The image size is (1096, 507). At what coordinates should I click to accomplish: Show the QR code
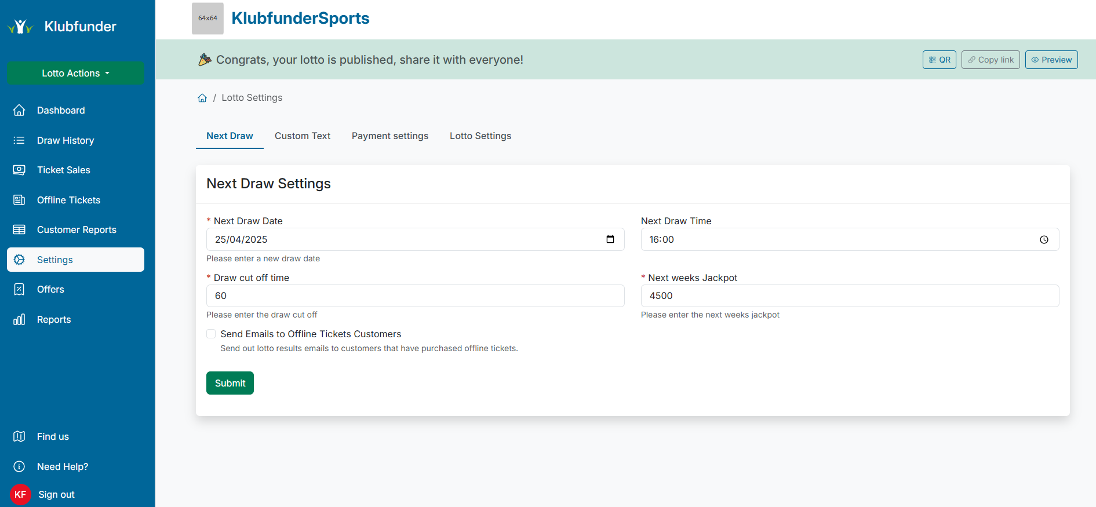pyautogui.click(x=939, y=60)
